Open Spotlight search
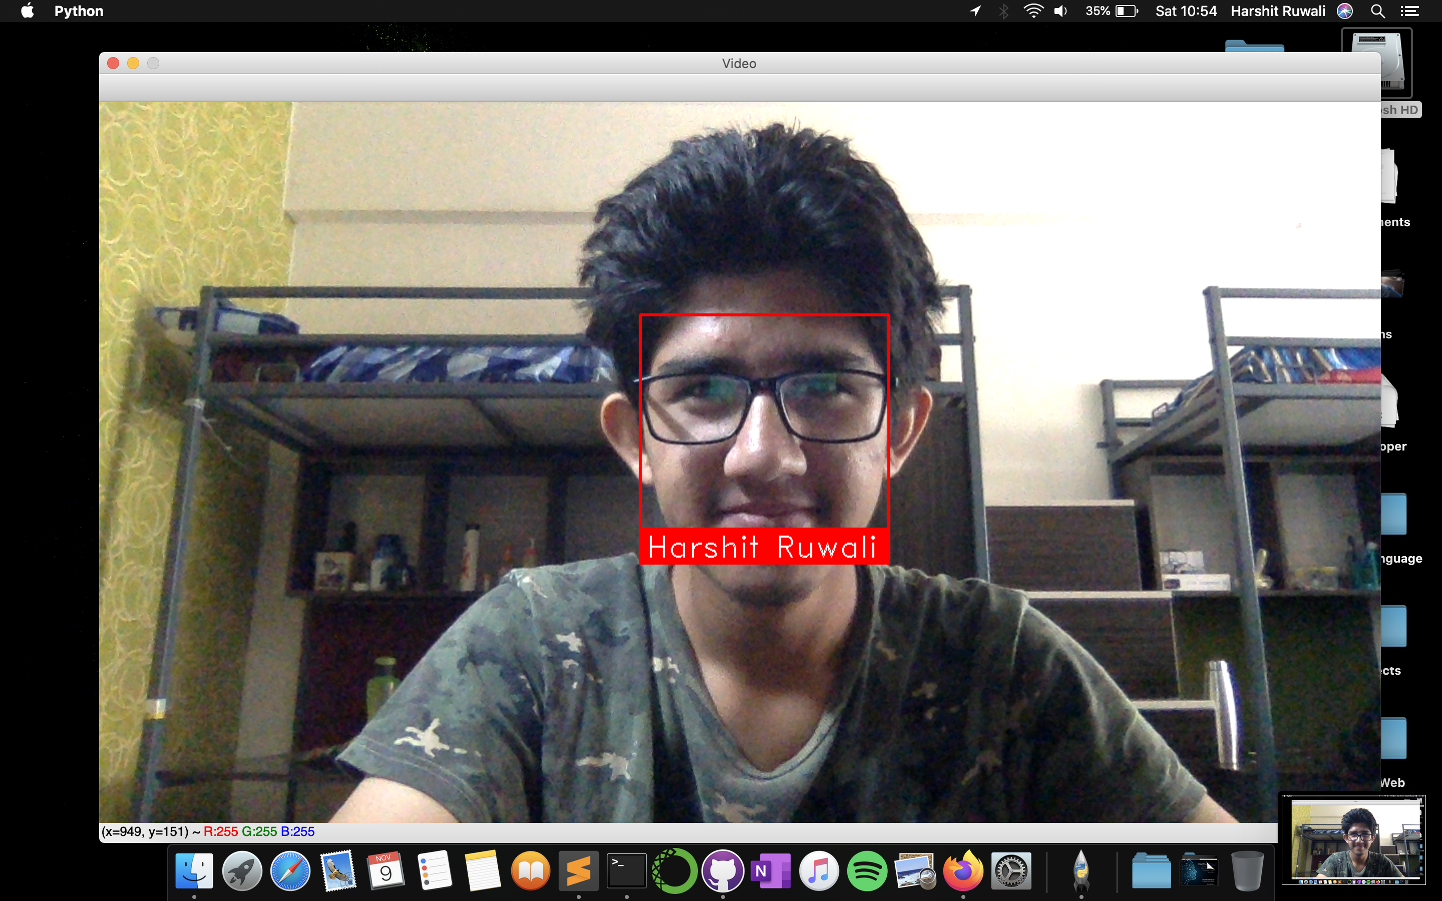 (x=1377, y=11)
